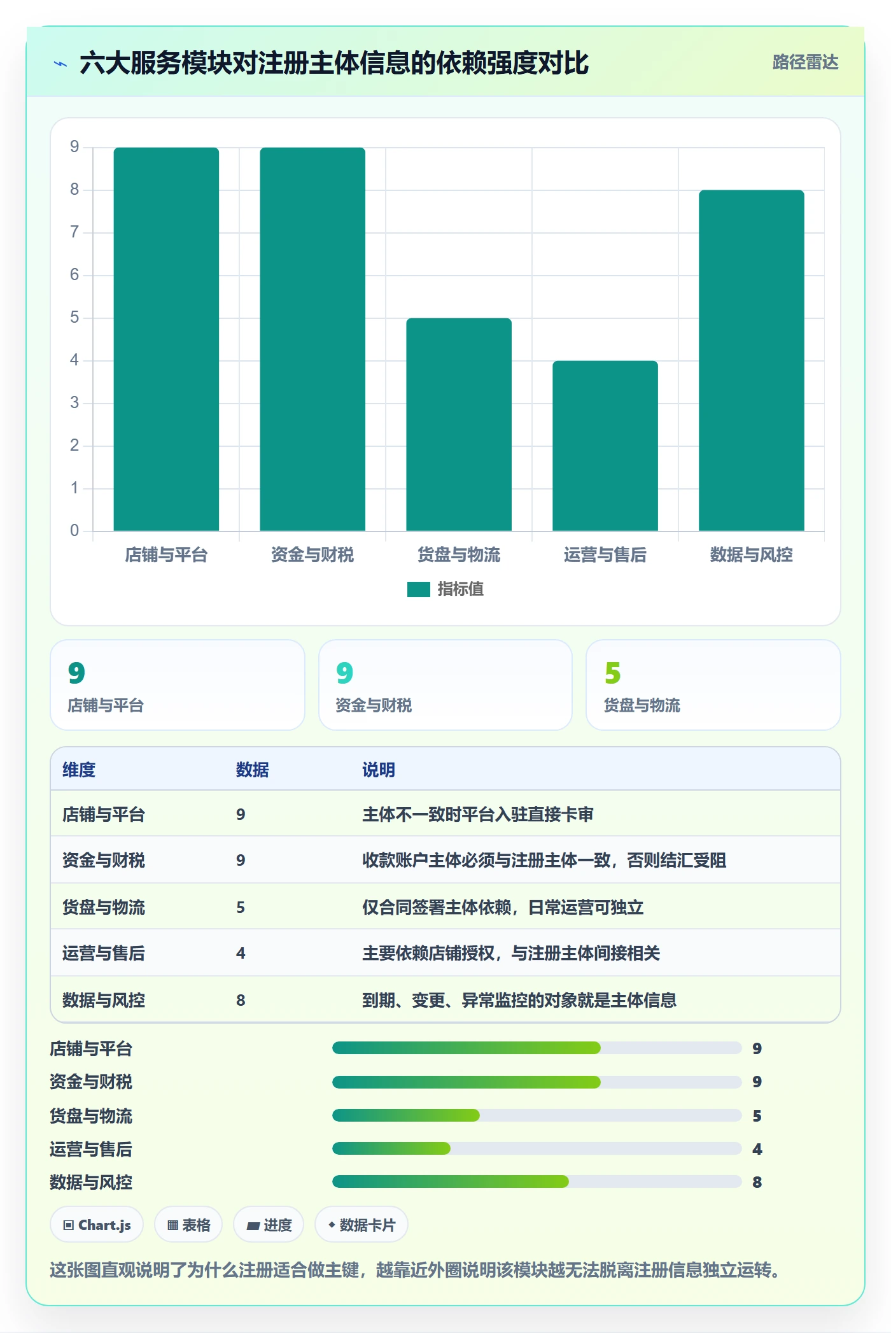Select table cell 主体不一致时平台入驻直接卡审
The height and width of the screenshot is (1333, 891).
[x=478, y=814]
